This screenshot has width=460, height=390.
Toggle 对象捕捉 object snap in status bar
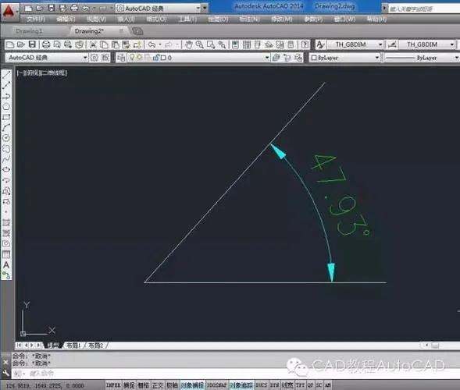pyautogui.click(x=192, y=385)
